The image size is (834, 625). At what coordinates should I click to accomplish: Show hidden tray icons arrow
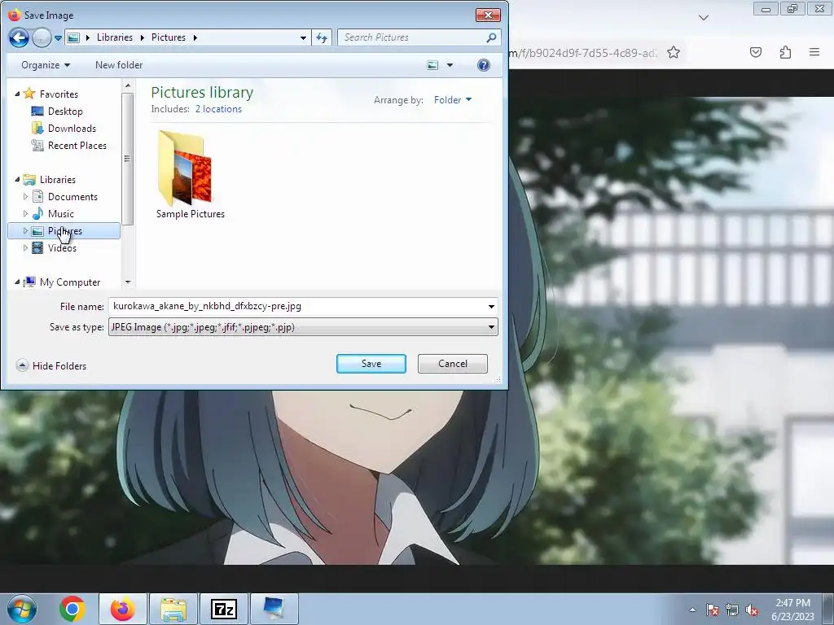point(692,610)
